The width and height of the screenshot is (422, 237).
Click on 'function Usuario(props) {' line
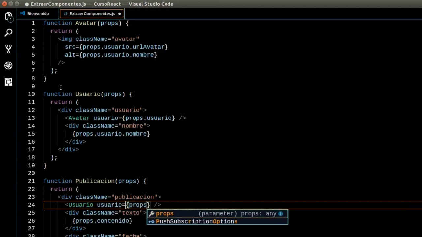(88, 94)
